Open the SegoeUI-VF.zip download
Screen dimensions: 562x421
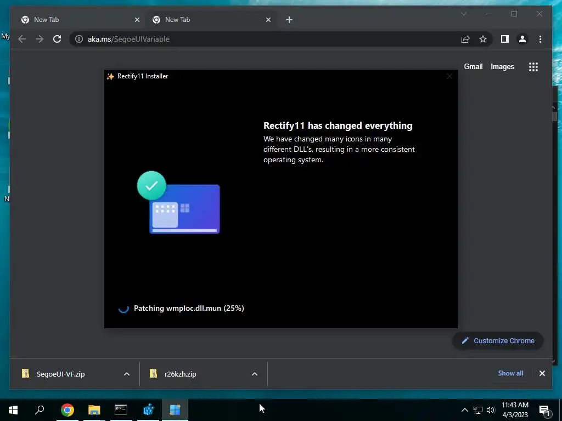[60, 374]
